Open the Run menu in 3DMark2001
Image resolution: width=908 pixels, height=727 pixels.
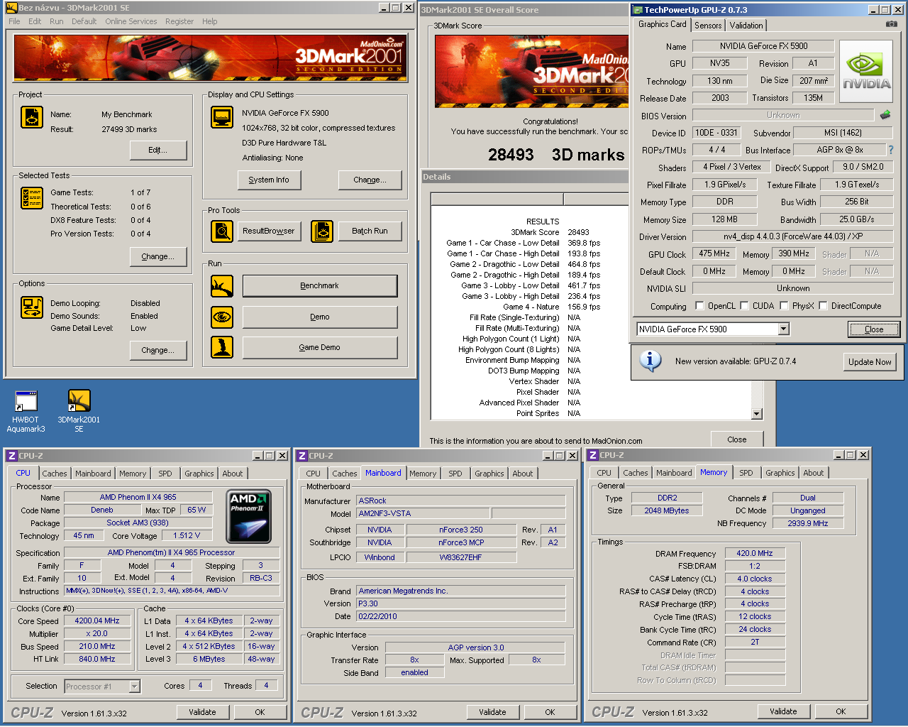click(x=57, y=21)
